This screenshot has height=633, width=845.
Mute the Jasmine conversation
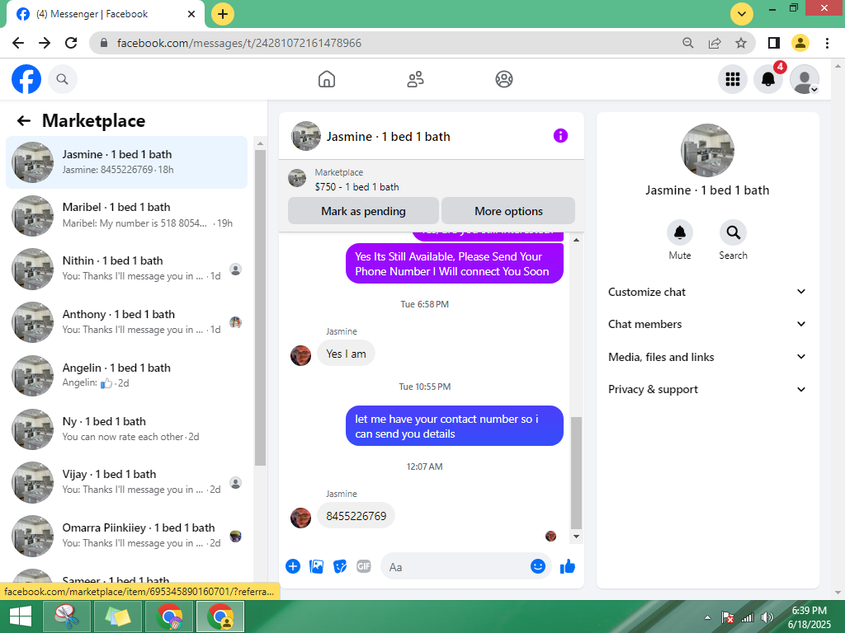680,232
